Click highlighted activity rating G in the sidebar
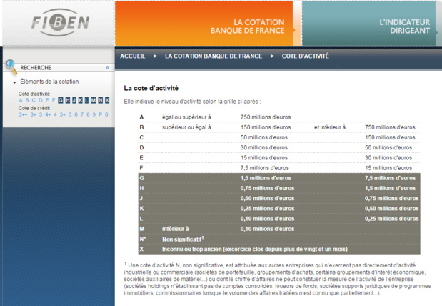The width and height of the screenshot is (442, 306). coord(61,100)
